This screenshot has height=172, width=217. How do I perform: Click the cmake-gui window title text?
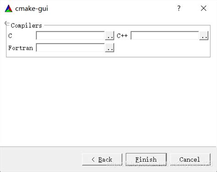pos(32,9)
